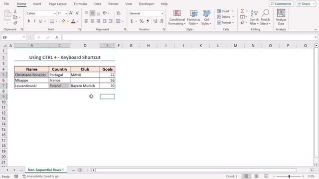The image size is (319, 179).
Task: Click the Copy icon
Action: coord(15,17)
